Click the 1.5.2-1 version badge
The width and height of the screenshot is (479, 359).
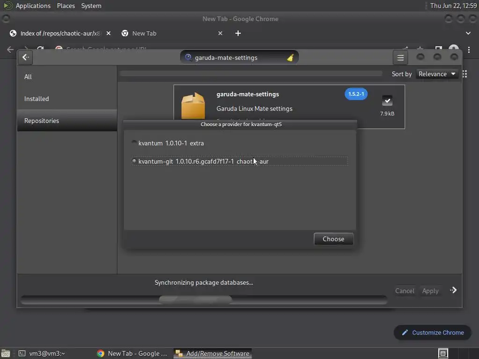click(356, 94)
